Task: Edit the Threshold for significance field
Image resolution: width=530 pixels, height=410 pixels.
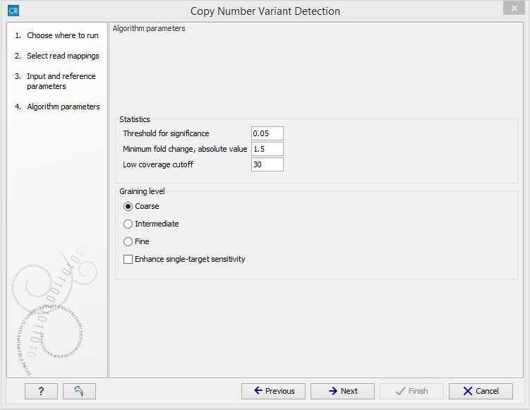Action: pos(267,133)
